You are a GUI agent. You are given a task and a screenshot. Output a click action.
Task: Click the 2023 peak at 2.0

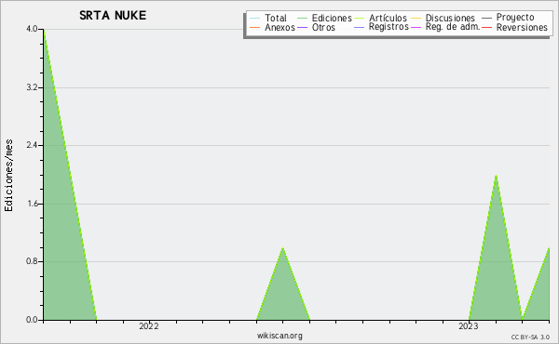click(496, 176)
